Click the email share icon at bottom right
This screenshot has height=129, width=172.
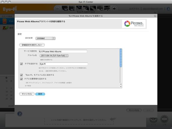point(153,119)
